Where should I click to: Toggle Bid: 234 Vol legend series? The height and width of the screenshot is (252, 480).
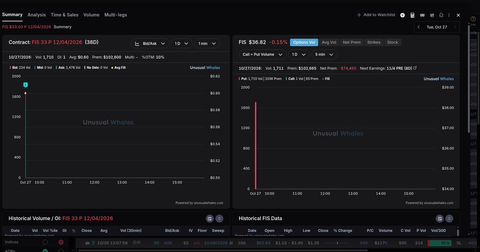20,67
